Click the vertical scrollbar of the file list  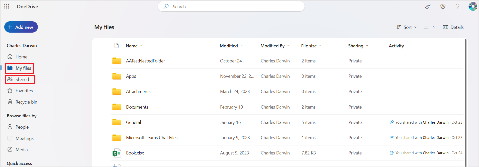point(466,100)
